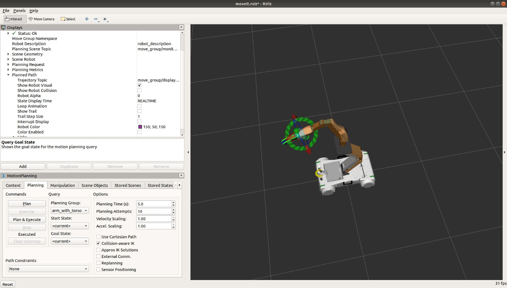Collapse the Planned Path section
The height and width of the screenshot is (288, 507).
pos(8,75)
